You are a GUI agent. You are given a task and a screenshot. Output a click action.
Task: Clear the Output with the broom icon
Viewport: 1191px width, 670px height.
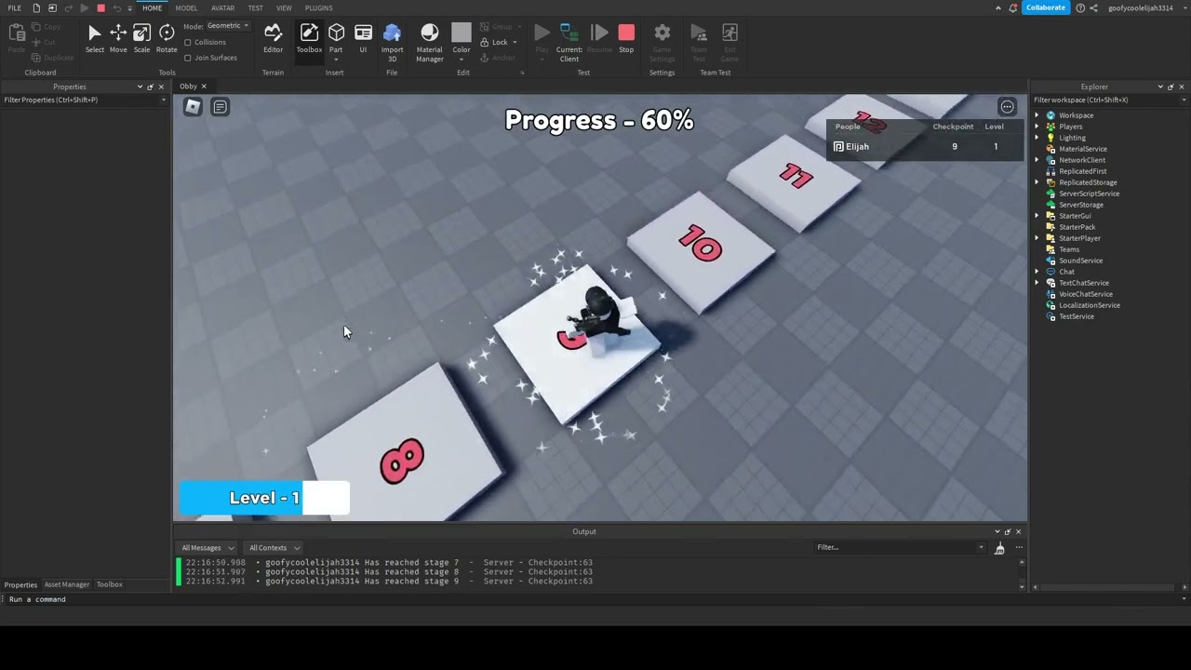coord(999,548)
